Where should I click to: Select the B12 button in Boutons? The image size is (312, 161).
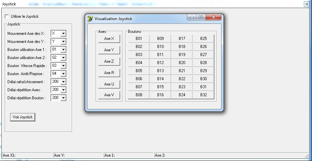[160, 63]
